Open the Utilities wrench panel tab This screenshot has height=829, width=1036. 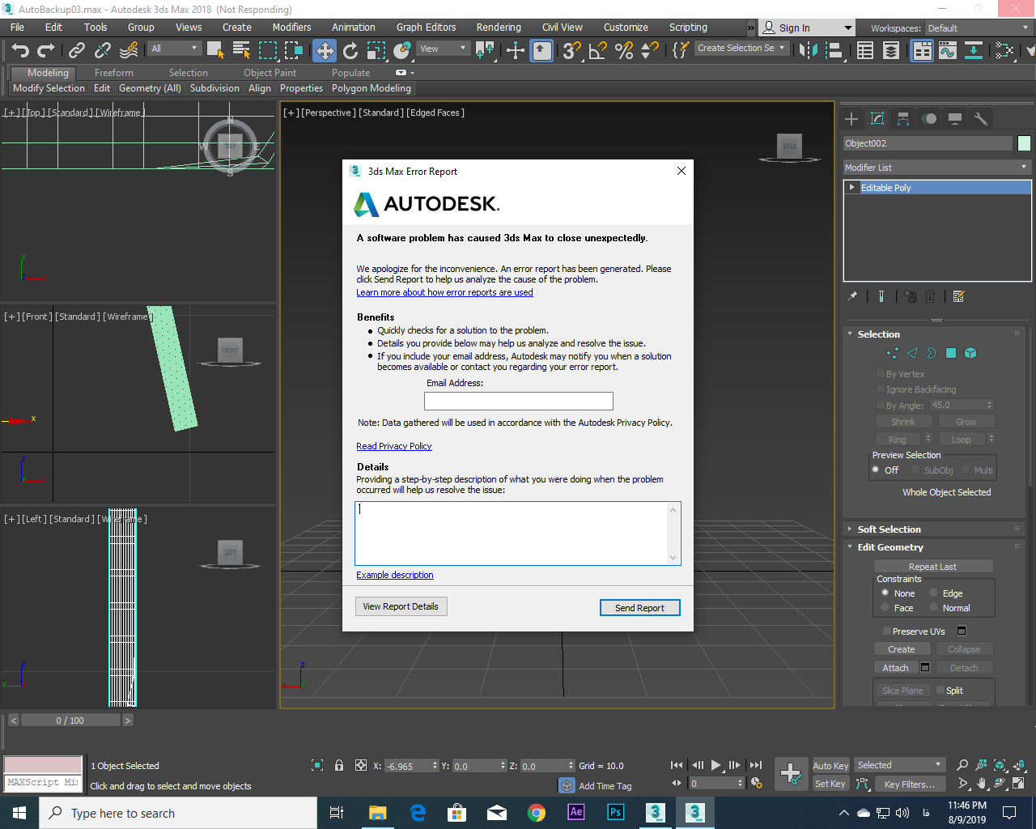pos(981,119)
